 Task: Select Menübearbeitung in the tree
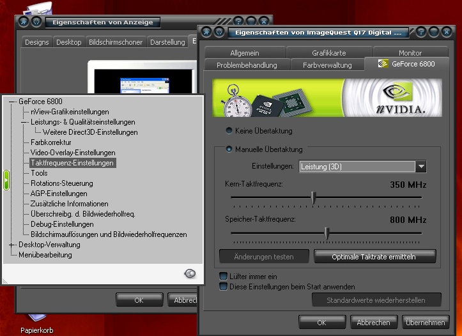click(45, 255)
